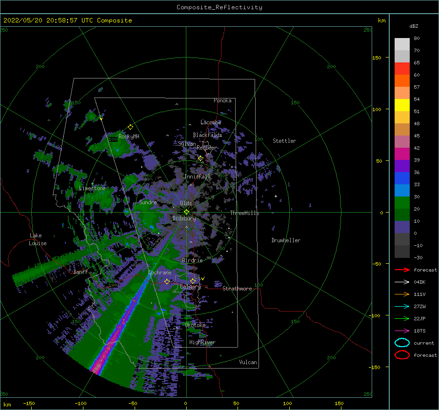Viewport: 439px width, 410px height.
Task: Click the red forecast ellipse icon
Action: (x=402, y=355)
